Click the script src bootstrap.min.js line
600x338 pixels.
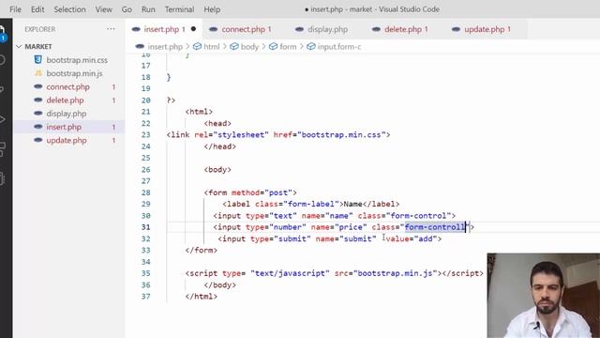coord(335,273)
